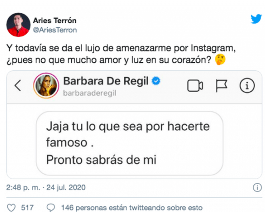
Task: Start a video call via camera icon
Action: [195, 86]
